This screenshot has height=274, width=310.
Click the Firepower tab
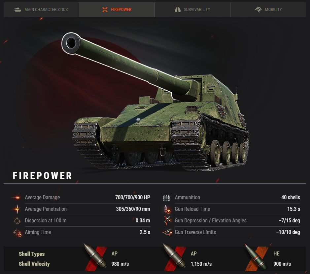(117, 10)
